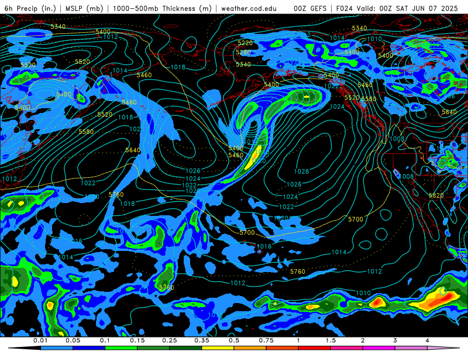Viewport: 468px width, 351px height.
Task: Click the '0.25' legend scale label
Action: pyautogui.click(x=170, y=340)
